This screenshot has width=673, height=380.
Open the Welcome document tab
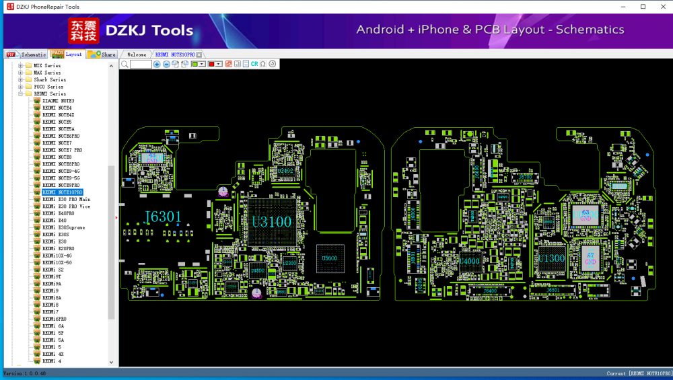pos(137,55)
